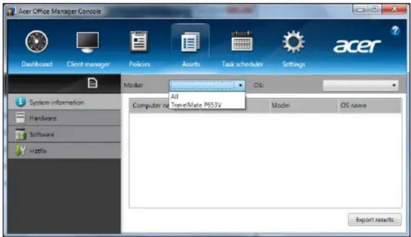This screenshot has height=237, width=411.
Task: Open the Task scheduler calendar icon
Action: pos(242,44)
